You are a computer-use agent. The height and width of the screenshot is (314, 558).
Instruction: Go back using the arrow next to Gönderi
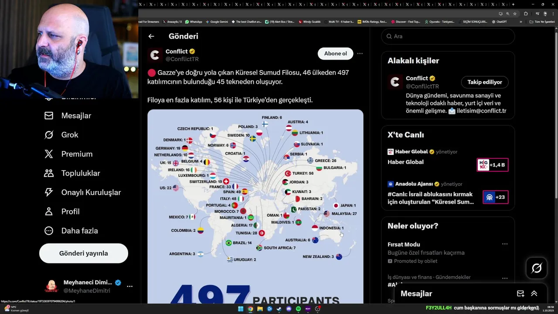click(x=151, y=37)
